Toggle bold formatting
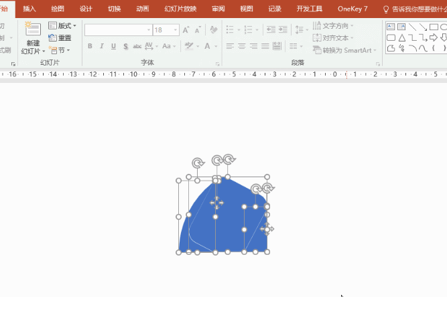Screen dimensions: 447x325 (x=90, y=46)
